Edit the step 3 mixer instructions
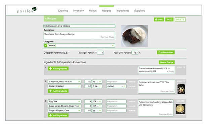This screenshot has width=209, height=127. pos(156,108)
